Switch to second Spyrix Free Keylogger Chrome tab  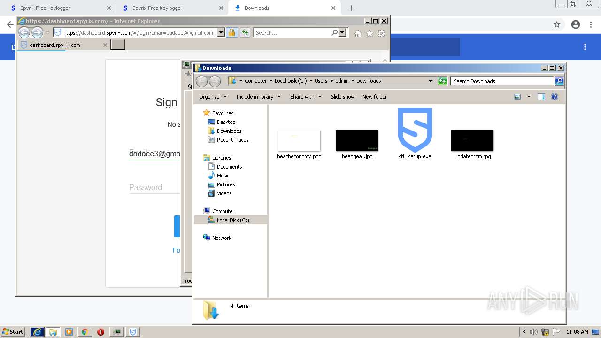(x=172, y=8)
